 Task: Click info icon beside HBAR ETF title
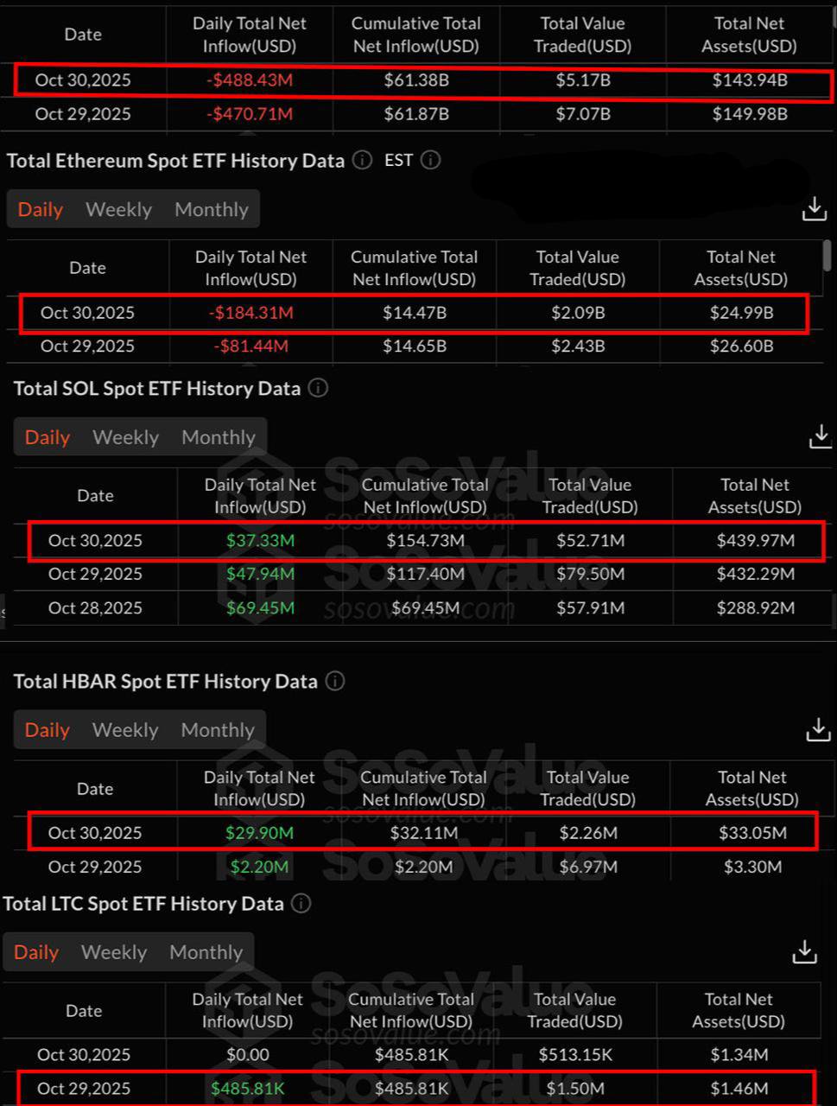tap(335, 681)
